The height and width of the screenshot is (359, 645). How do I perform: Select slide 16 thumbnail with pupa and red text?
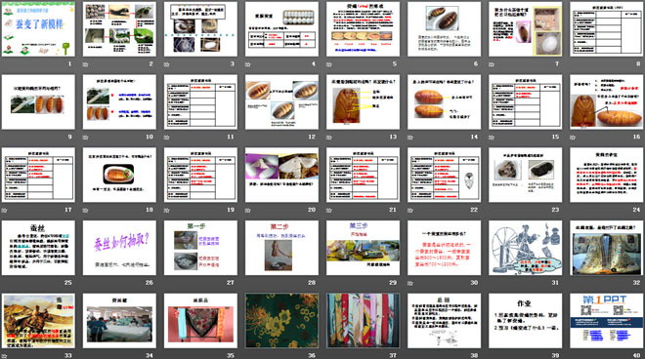pyautogui.click(x=607, y=102)
